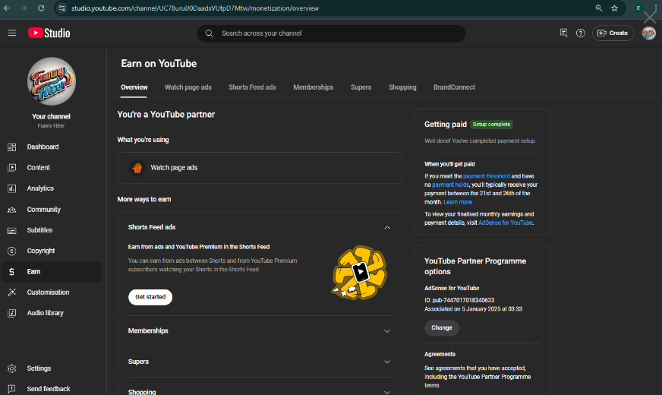Viewport: 662px width, 395px height.
Task: Focus the Search across your channel field
Action: tap(331, 33)
